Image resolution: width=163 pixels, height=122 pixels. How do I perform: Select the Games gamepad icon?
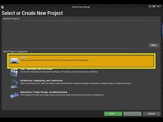[14, 61]
